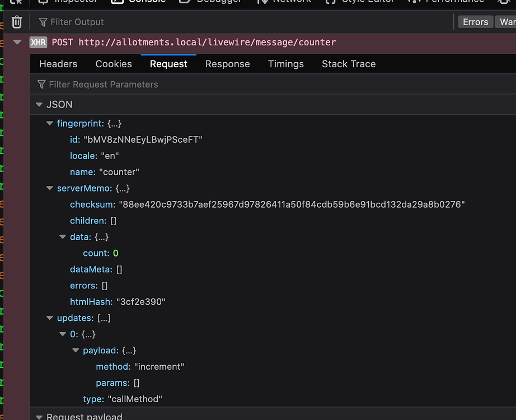516x420 pixels.
Task: Collapse the JSON section
Action: point(39,105)
